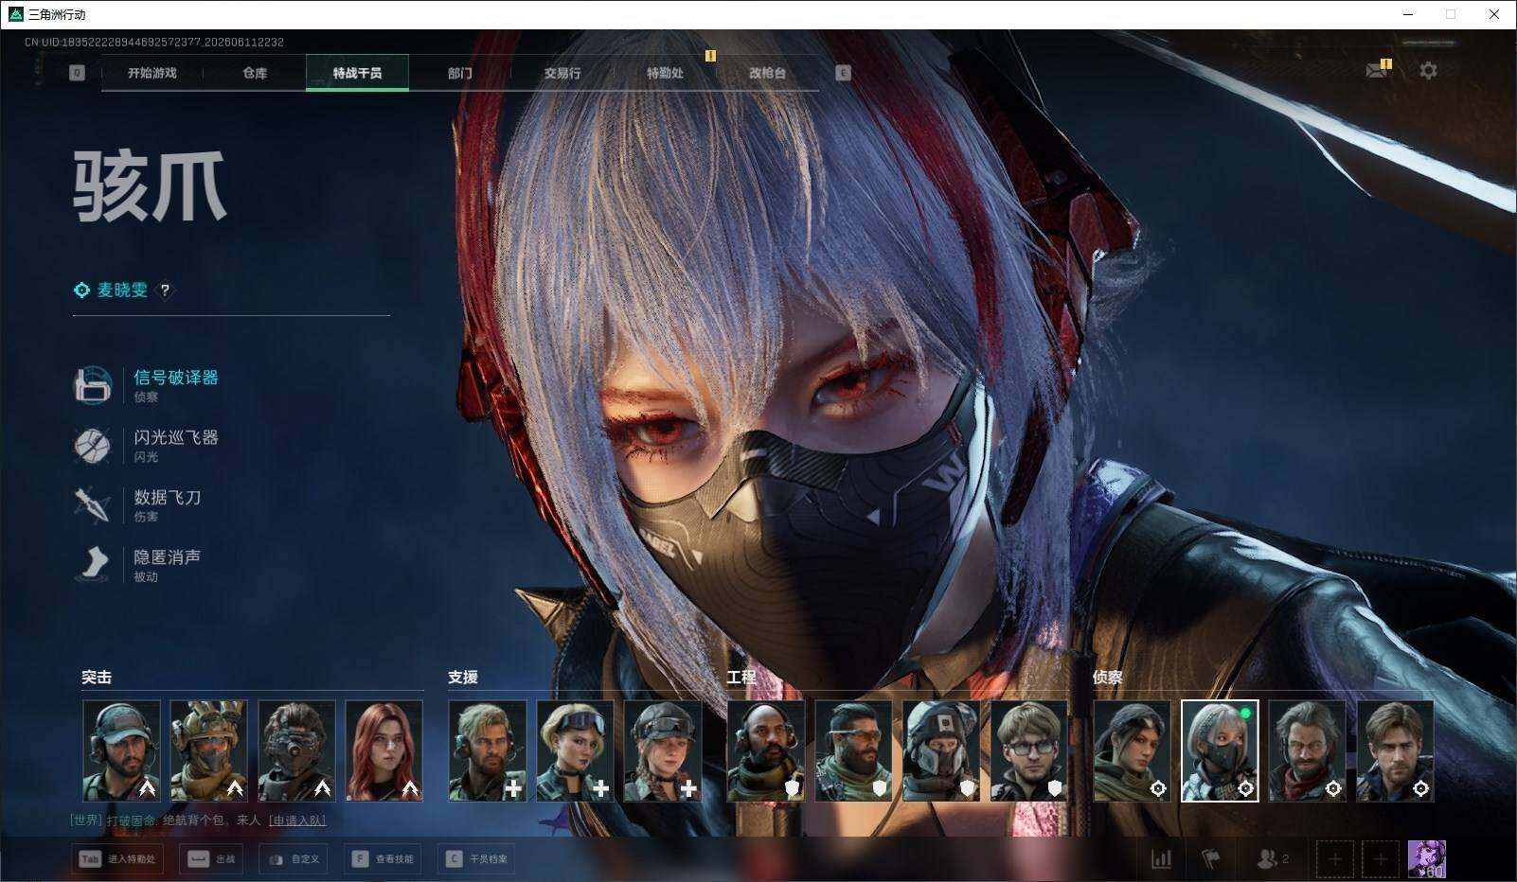The image size is (1517, 882).
Task: Switch to the 仓库 tab
Action: 255,73
